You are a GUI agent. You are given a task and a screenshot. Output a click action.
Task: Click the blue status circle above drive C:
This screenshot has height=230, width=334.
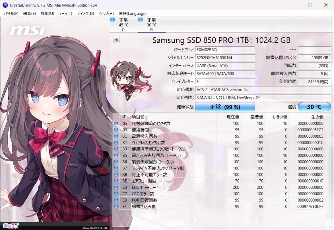tap(112, 19)
